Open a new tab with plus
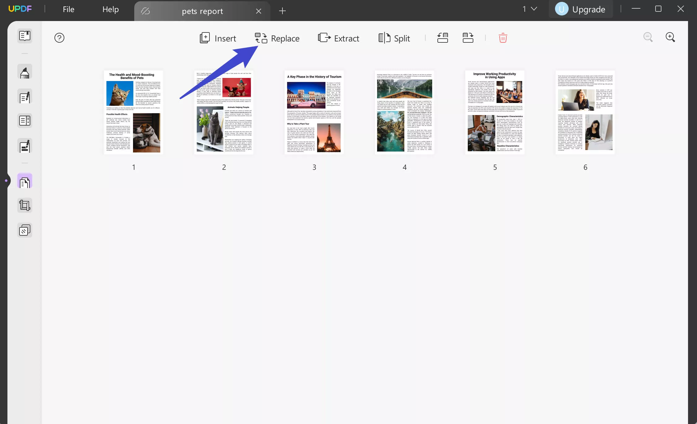The image size is (697, 424). (x=282, y=11)
